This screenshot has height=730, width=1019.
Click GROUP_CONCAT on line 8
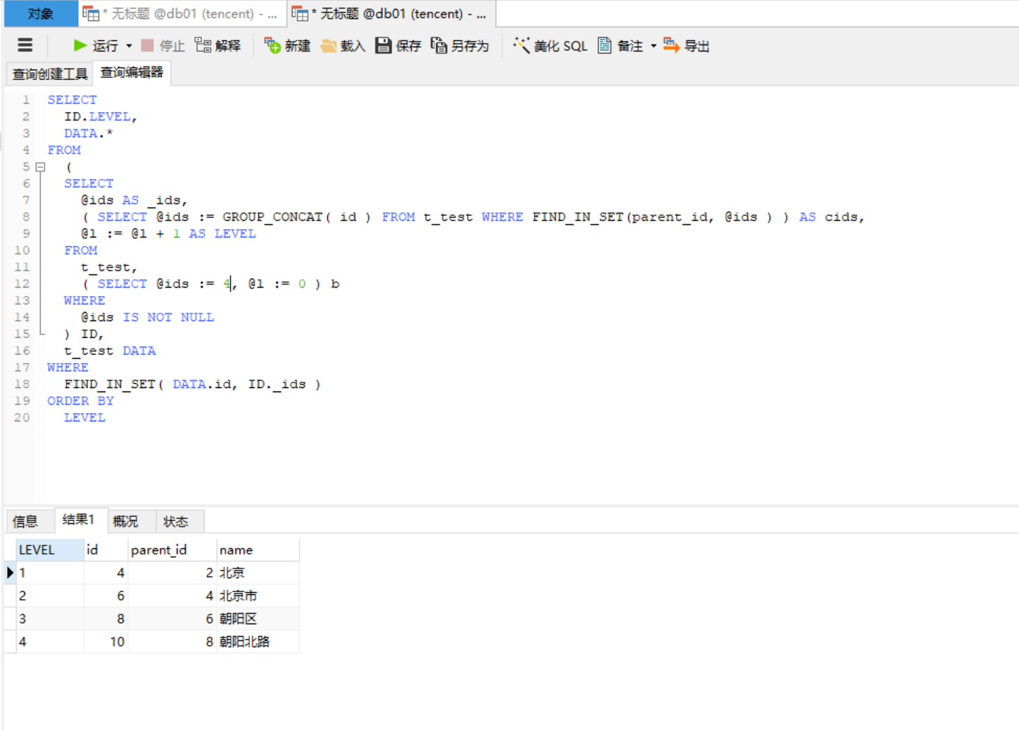click(x=272, y=217)
